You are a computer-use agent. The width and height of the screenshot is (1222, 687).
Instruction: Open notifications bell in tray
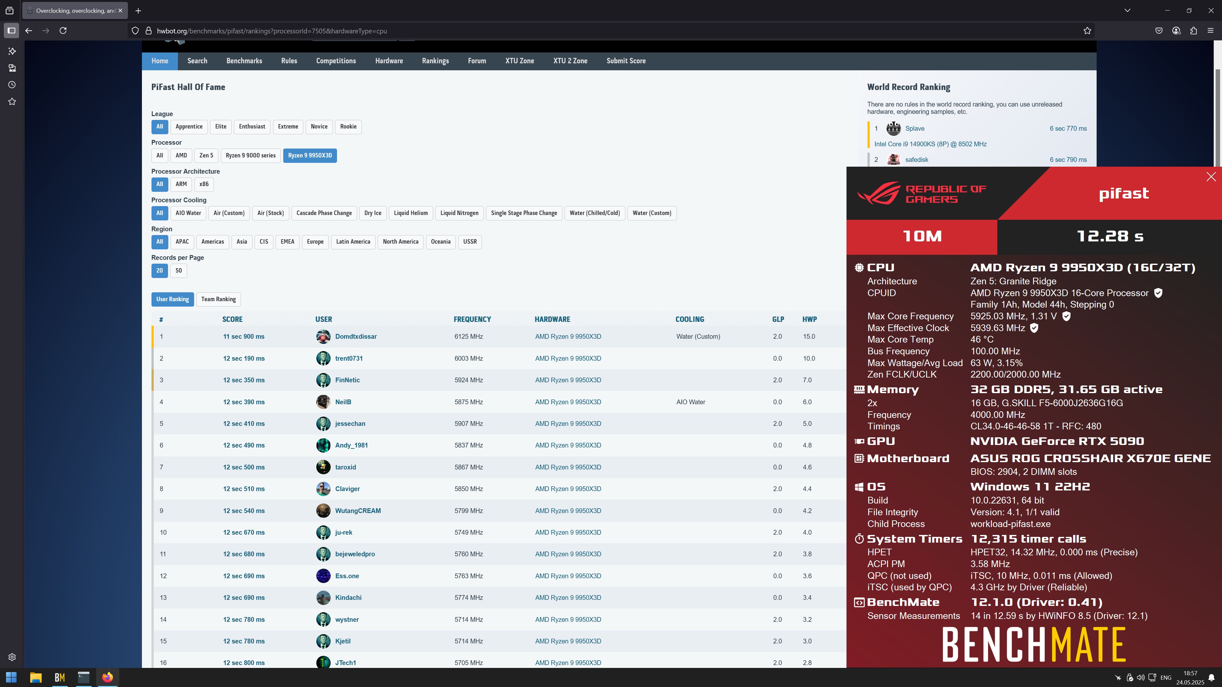pyautogui.click(x=1211, y=677)
